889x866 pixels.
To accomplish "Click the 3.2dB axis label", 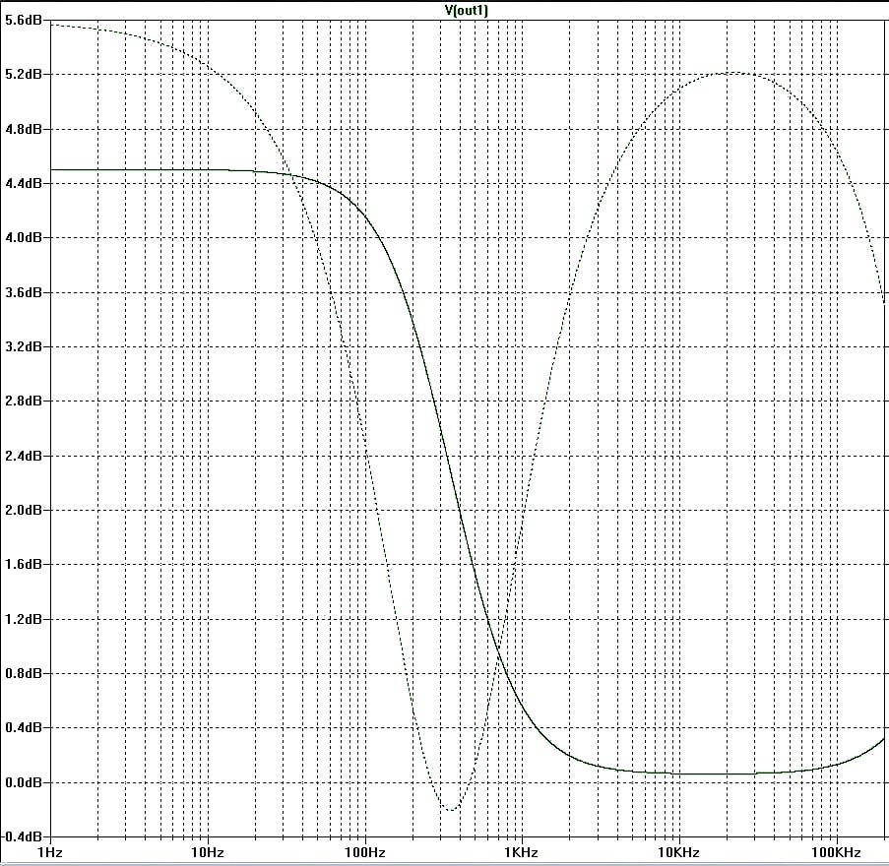I will [24, 346].
